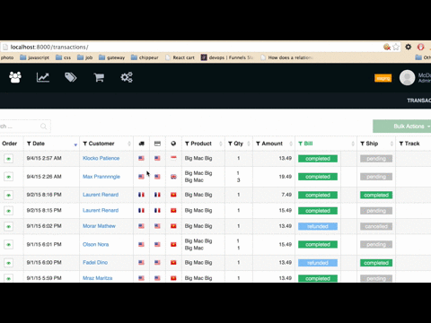Click refunded bill badge for Morar Mathew
Viewport: 431px width, 323px height.
318,226
